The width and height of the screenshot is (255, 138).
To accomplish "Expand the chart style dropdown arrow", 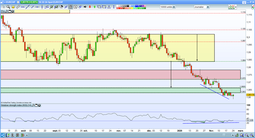I will [x=235, y=7].
